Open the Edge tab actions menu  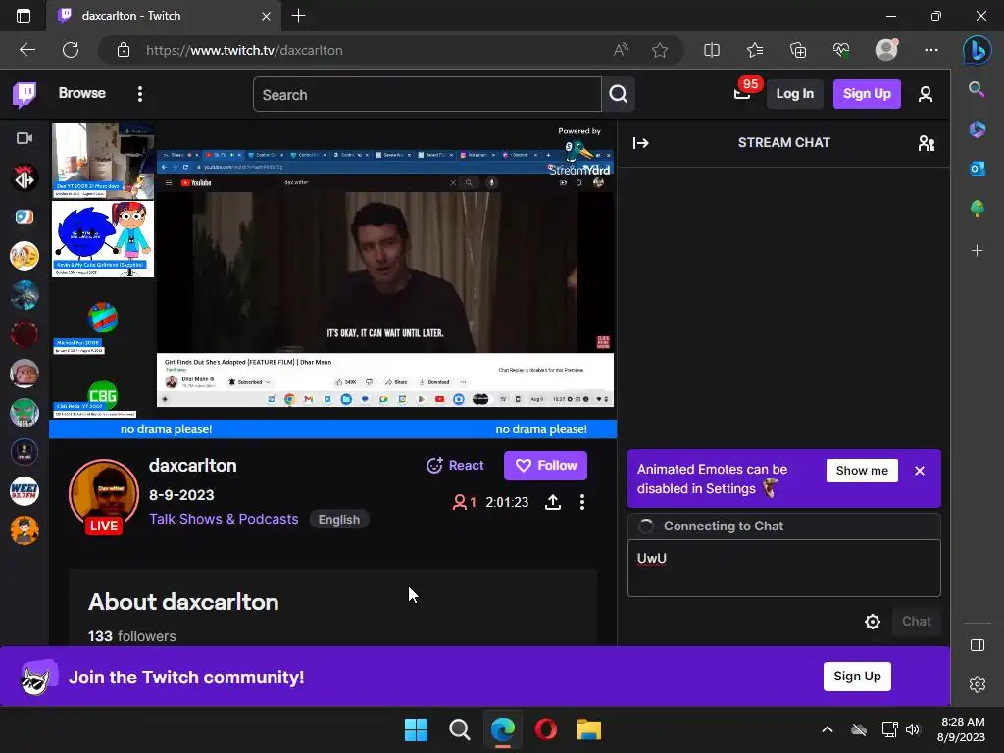coord(24,16)
